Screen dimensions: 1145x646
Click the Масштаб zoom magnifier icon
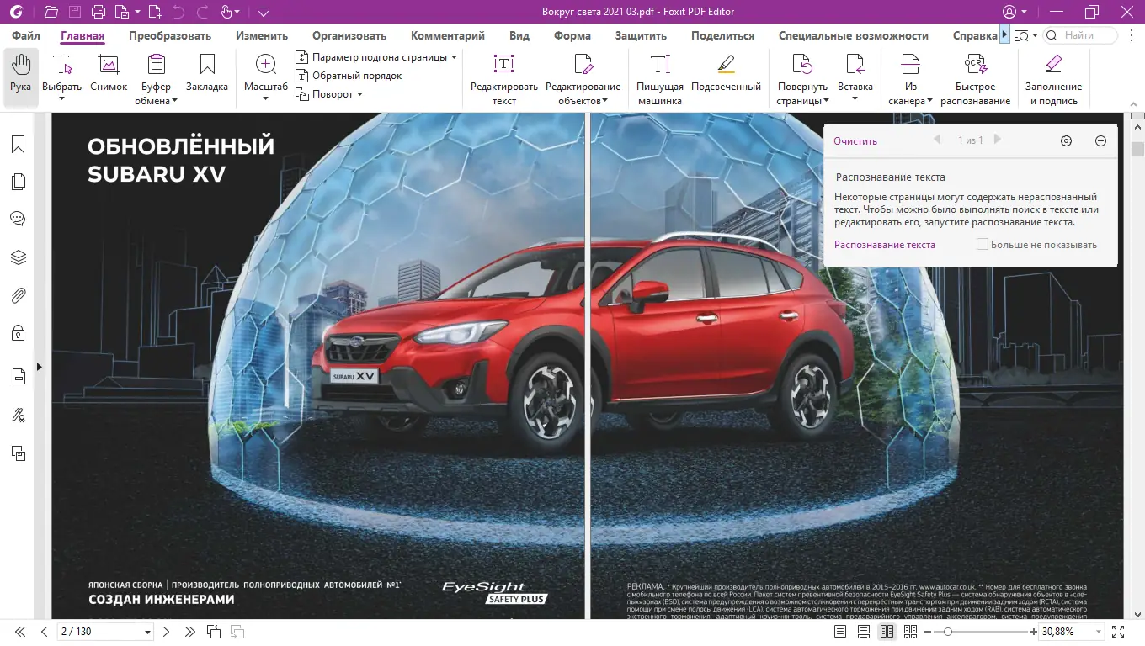(x=265, y=66)
